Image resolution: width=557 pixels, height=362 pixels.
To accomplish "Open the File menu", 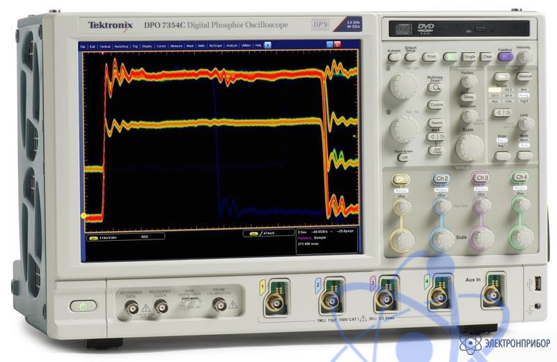I will [83, 45].
